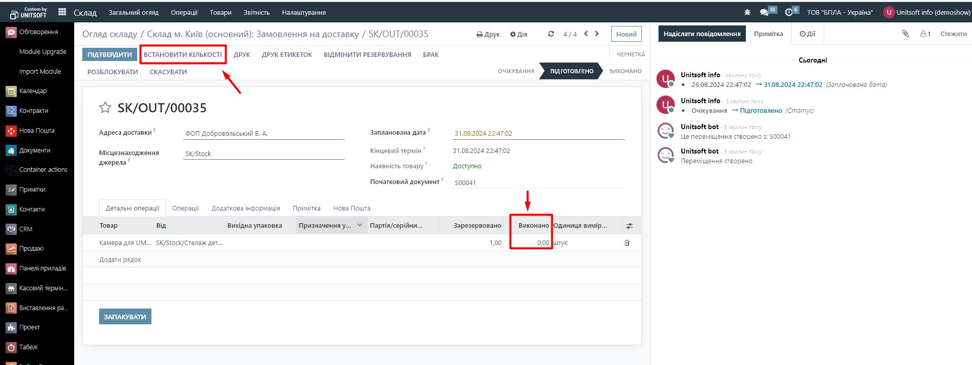Viewport: 972px width, 365px height.
Task: Click the ПІДТВЕРДИТИ button
Action: (109, 55)
